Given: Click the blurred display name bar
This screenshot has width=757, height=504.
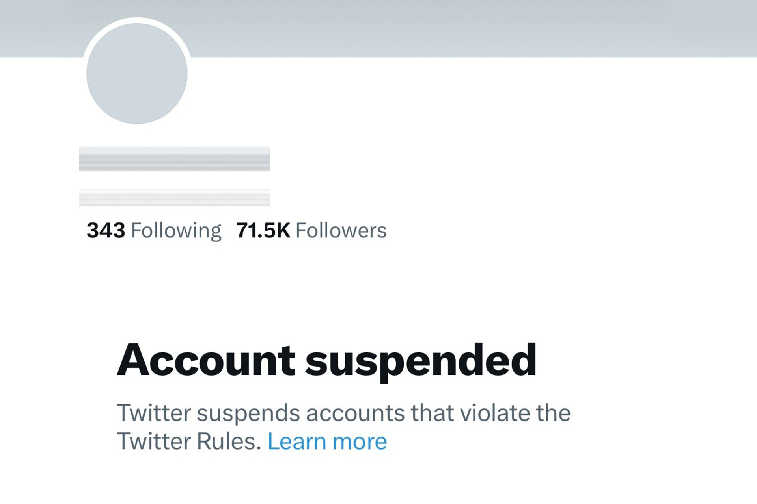Looking at the screenshot, I should [174, 159].
